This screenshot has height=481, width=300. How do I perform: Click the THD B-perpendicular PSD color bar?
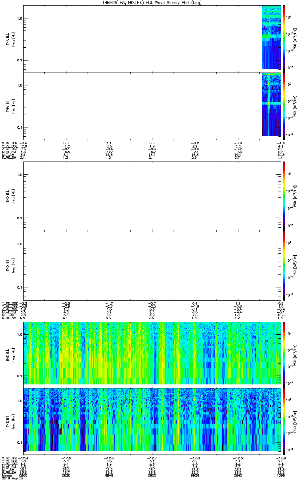point(284,196)
